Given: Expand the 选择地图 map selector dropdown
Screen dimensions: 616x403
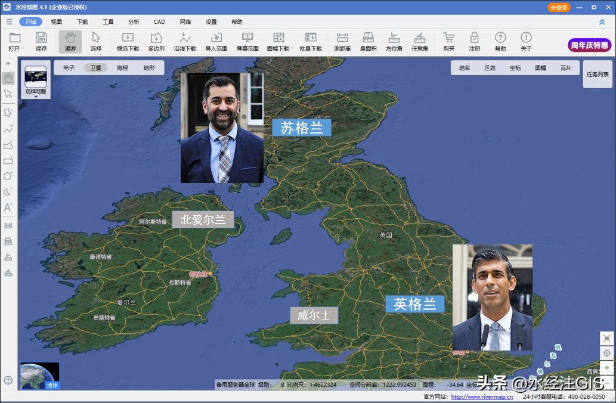Looking at the screenshot, I should [x=36, y=97].
